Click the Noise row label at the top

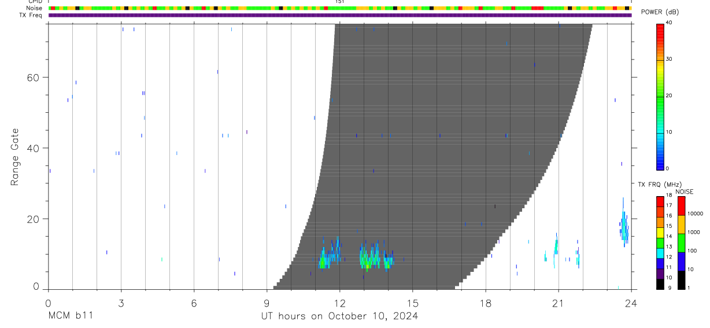pyautogui.click(x=35, y=8)
